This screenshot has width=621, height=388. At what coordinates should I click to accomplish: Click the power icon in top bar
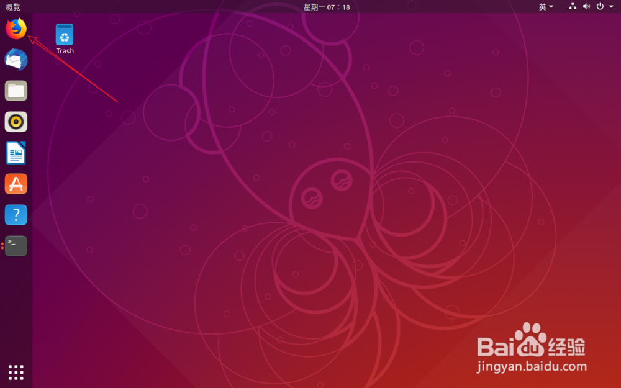600,6
